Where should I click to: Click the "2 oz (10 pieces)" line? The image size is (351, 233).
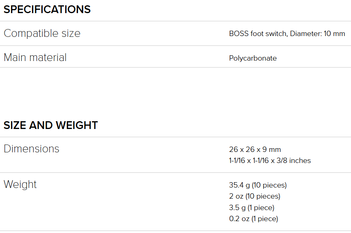[255, 196]
